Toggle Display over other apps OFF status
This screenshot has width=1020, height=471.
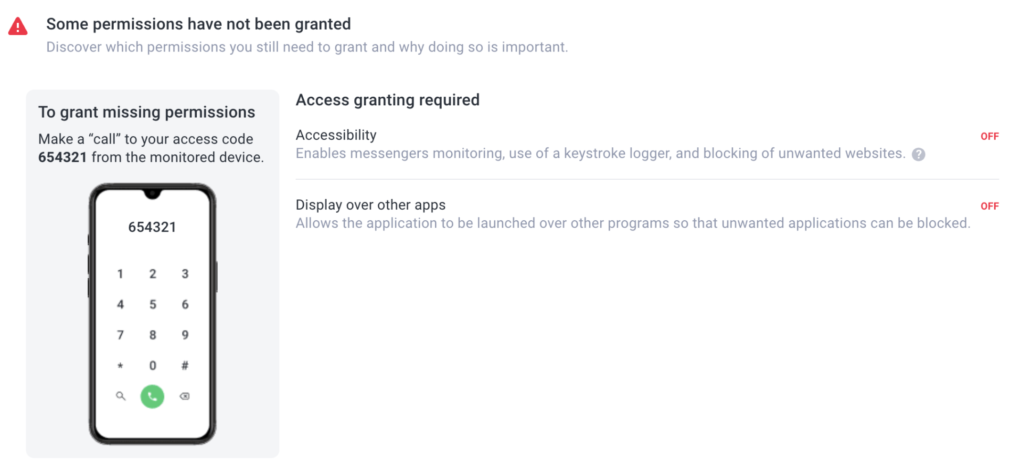coord(989,206)
